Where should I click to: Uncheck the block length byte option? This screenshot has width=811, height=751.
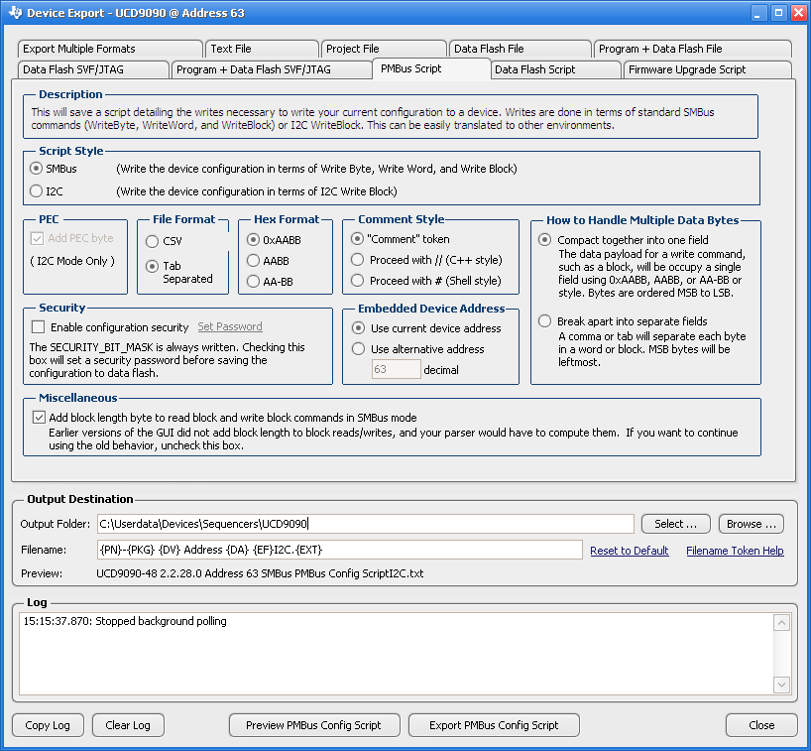tap(39, 417)
